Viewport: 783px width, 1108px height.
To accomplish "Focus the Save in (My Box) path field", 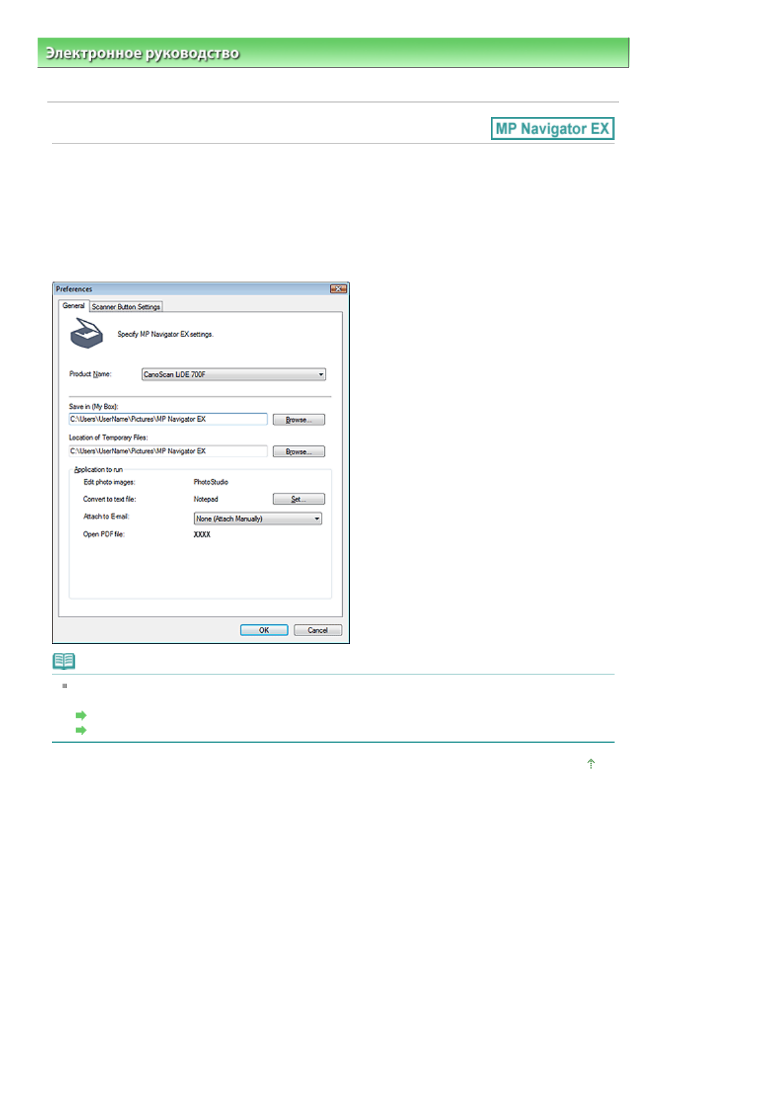I will coord(168,419).
